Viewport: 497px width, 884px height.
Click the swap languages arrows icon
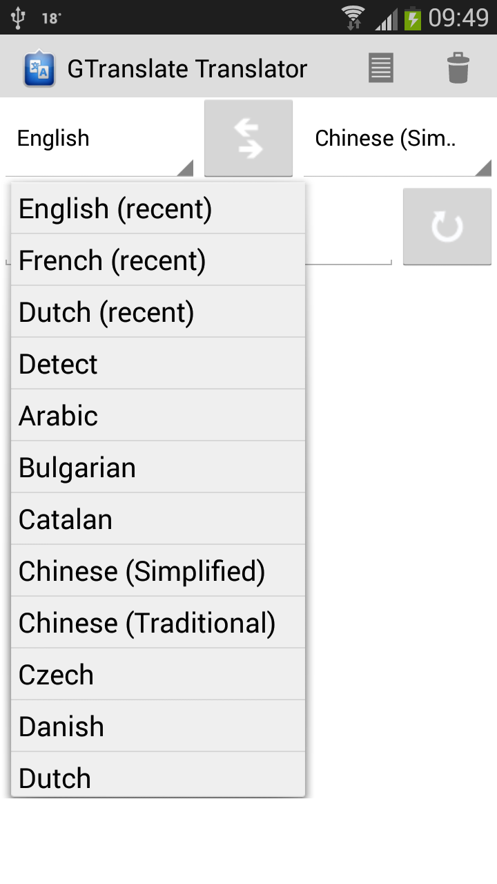tap(248, 137)
